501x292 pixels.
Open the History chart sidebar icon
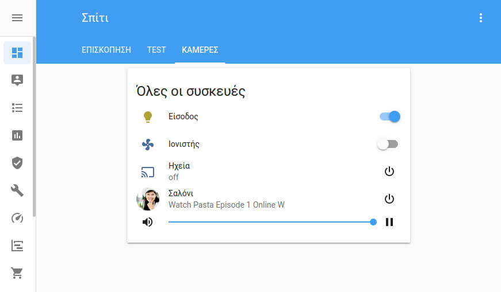point(17,135)
